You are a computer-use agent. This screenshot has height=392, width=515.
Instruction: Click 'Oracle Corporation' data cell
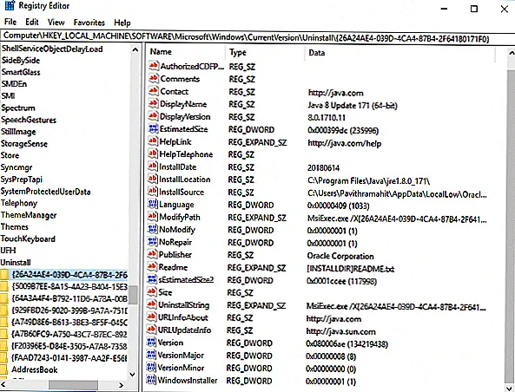click(340, 256)
